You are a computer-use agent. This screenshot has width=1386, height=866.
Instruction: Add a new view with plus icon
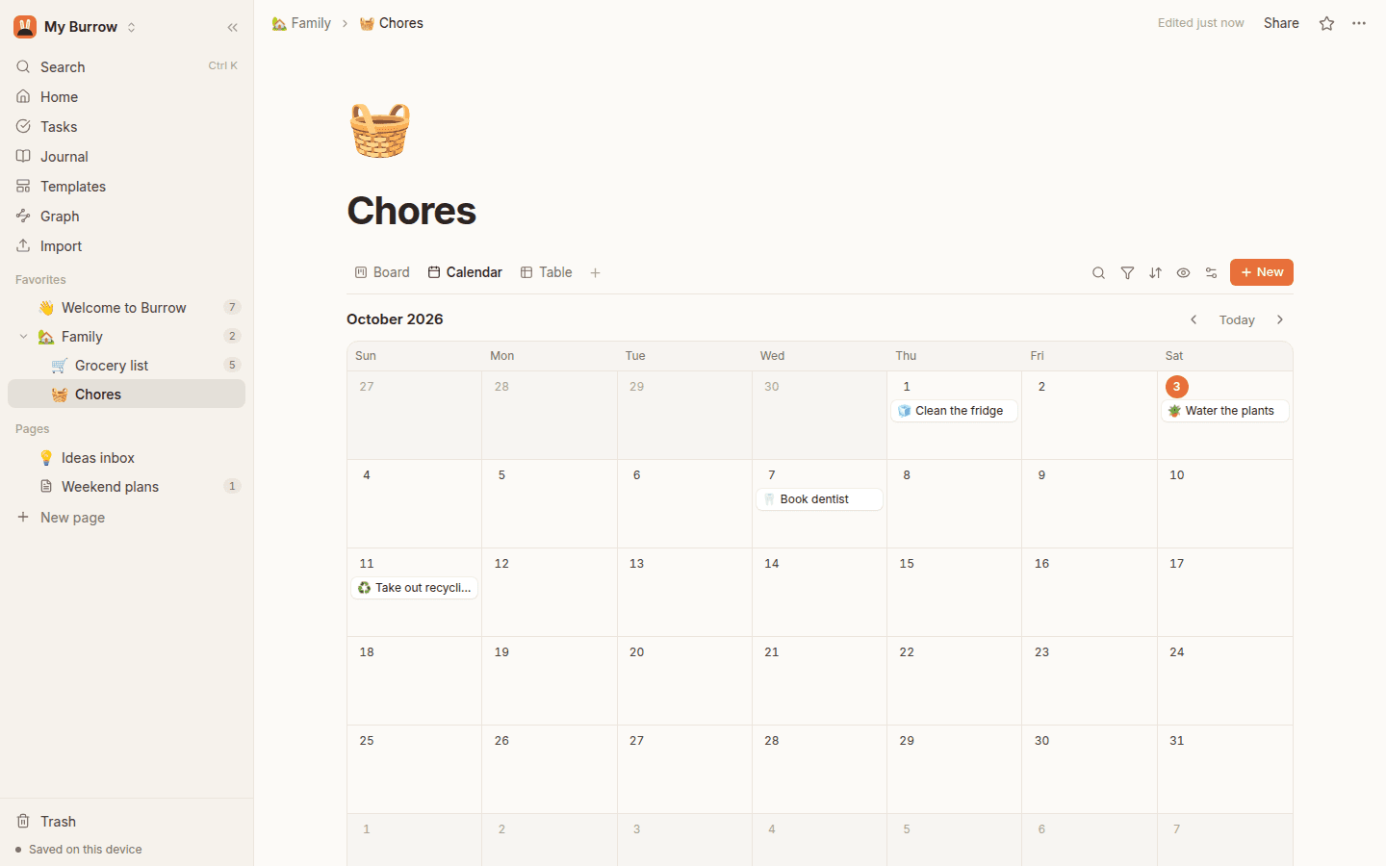click(595, 272)
